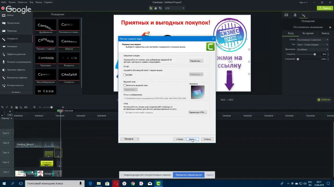Add a new track with plus icon
The image size is (334, 187).
pos(10,112)
